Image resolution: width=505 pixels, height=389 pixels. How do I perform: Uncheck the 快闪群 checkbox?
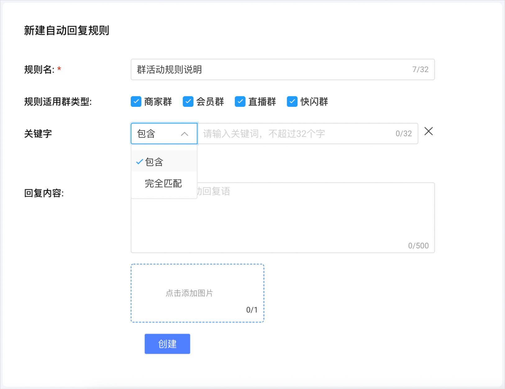click(292, 102)
